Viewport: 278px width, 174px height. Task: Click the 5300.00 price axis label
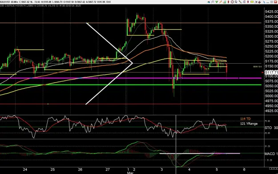pyautogui.click(x=271, y=36)
